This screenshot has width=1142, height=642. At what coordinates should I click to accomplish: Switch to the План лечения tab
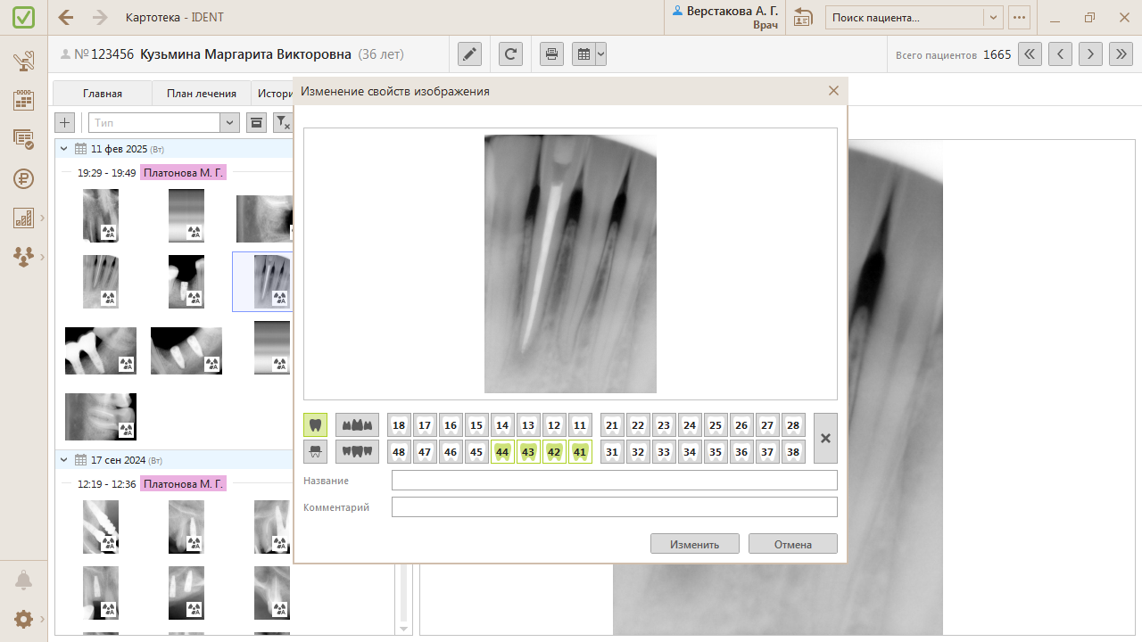click(x=202, y=94)
